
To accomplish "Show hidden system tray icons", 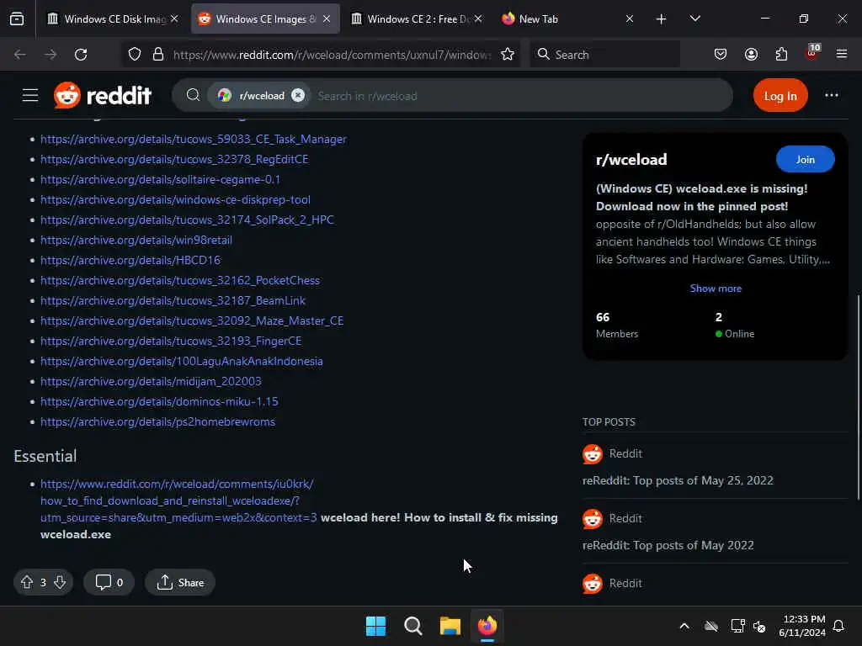I will click(684, 626).
